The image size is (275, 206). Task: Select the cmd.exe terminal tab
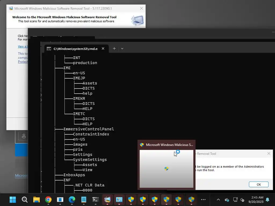pyautogui.click(x=76, y=49)
